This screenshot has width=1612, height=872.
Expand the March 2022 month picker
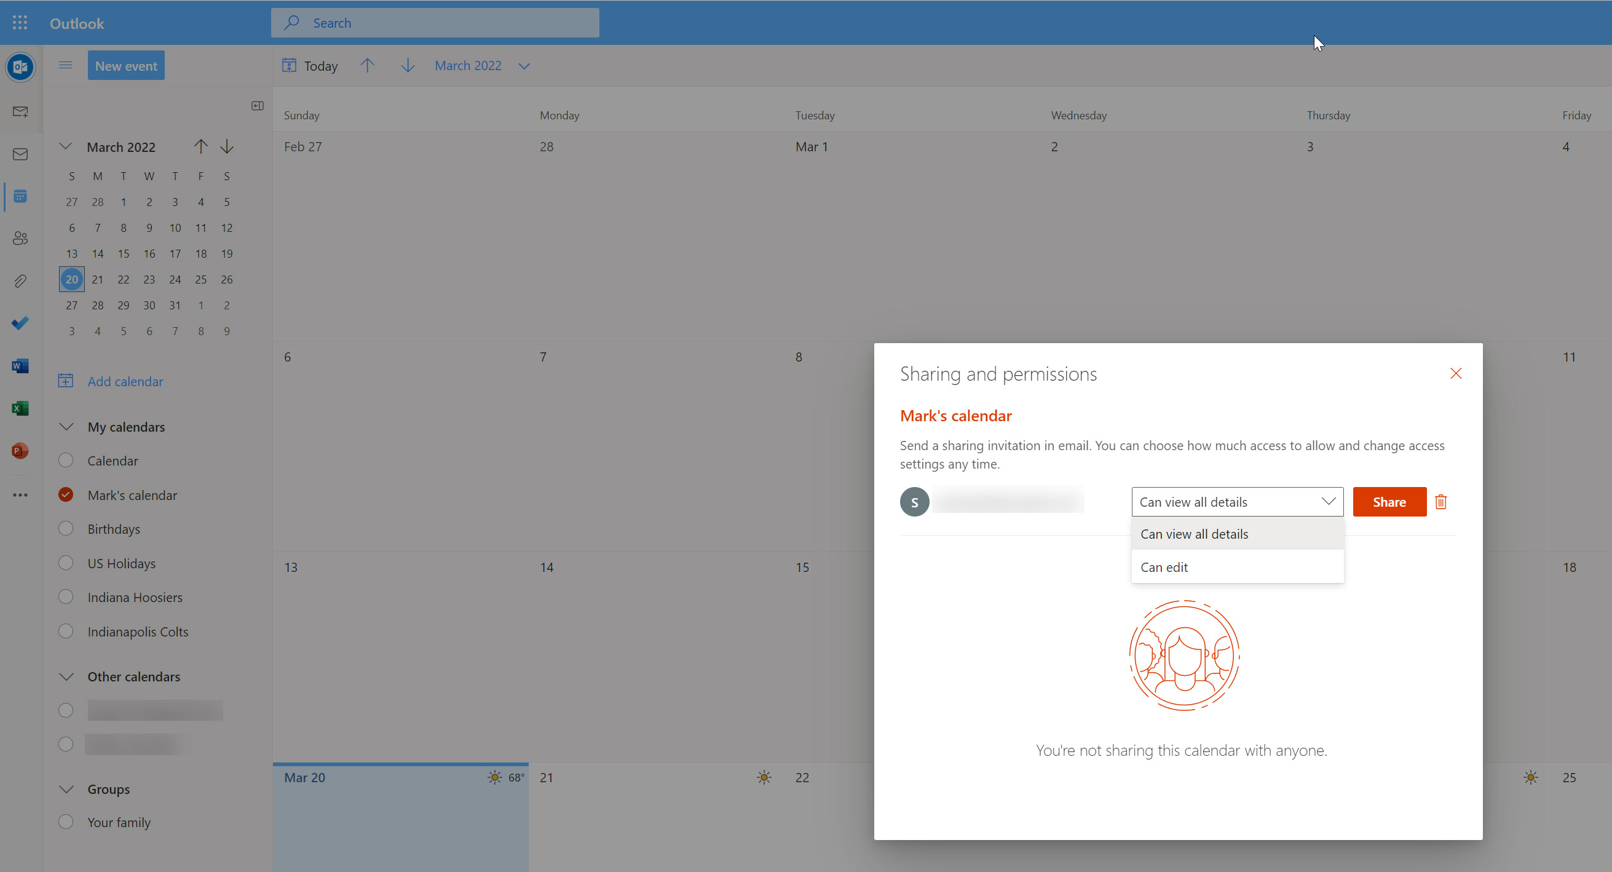pos(525,66)
